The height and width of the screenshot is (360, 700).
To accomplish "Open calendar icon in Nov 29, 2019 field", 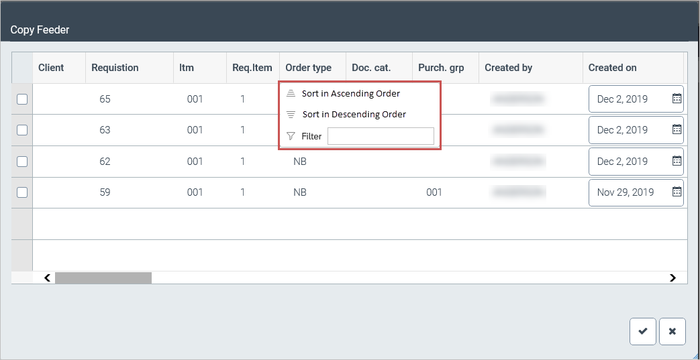I will click(677, 192).
